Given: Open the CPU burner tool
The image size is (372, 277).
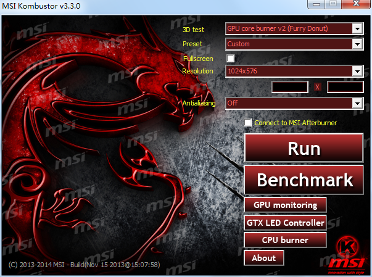Looking at the screenshot, I should 285,239.
